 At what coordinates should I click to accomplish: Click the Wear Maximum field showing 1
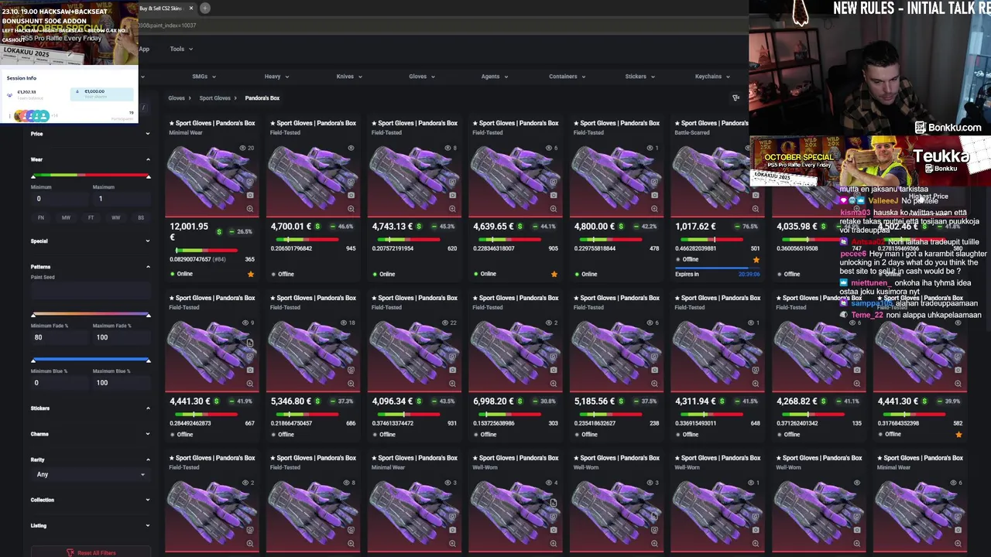click(122, 199)
